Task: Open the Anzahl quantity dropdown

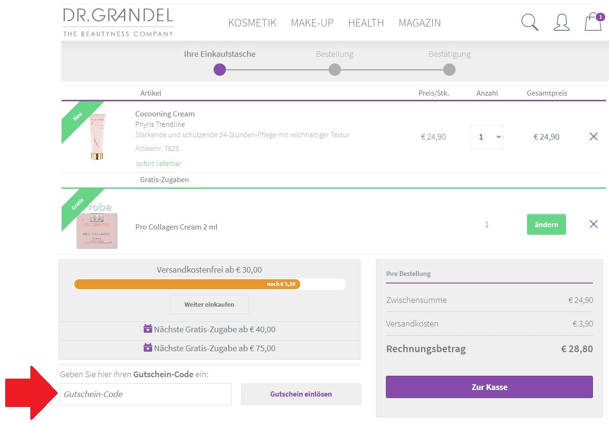Action: pyautogui.click(x=487, y=137)
